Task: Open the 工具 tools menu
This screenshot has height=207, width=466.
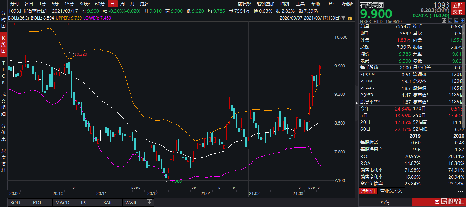Action: (x=300, y=4)
